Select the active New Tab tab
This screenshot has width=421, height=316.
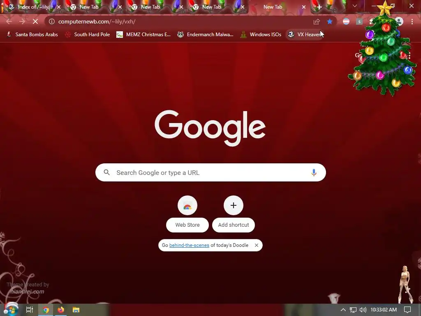point(273,7)
